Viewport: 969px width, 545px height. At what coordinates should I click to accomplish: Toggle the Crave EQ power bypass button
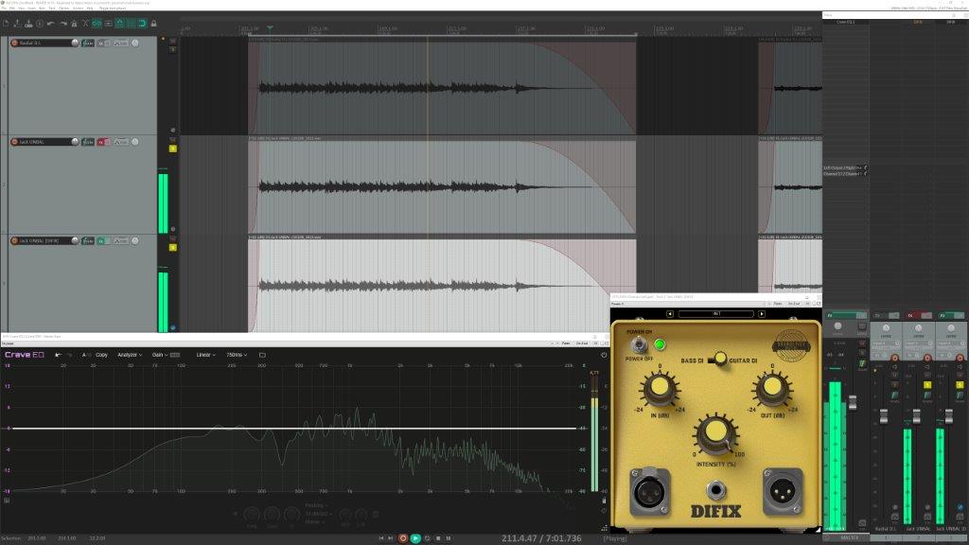click(x=604, y=355)
